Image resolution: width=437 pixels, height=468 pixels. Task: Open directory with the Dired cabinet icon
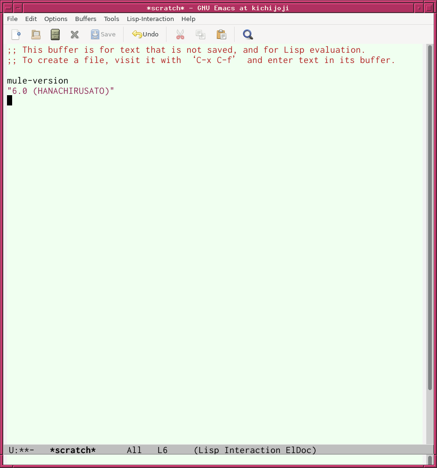coord(55,35)
